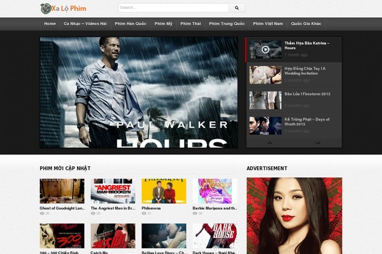
Task: Open Ca Nhạc – Videos Hài menu
Action: click(x=85, y=24)
